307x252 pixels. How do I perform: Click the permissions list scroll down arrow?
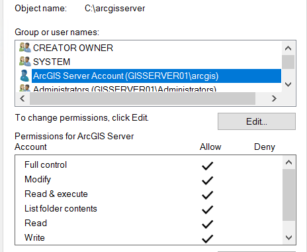coord(288,237)
